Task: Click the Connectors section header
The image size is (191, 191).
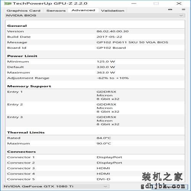Action: click(21, 152)
